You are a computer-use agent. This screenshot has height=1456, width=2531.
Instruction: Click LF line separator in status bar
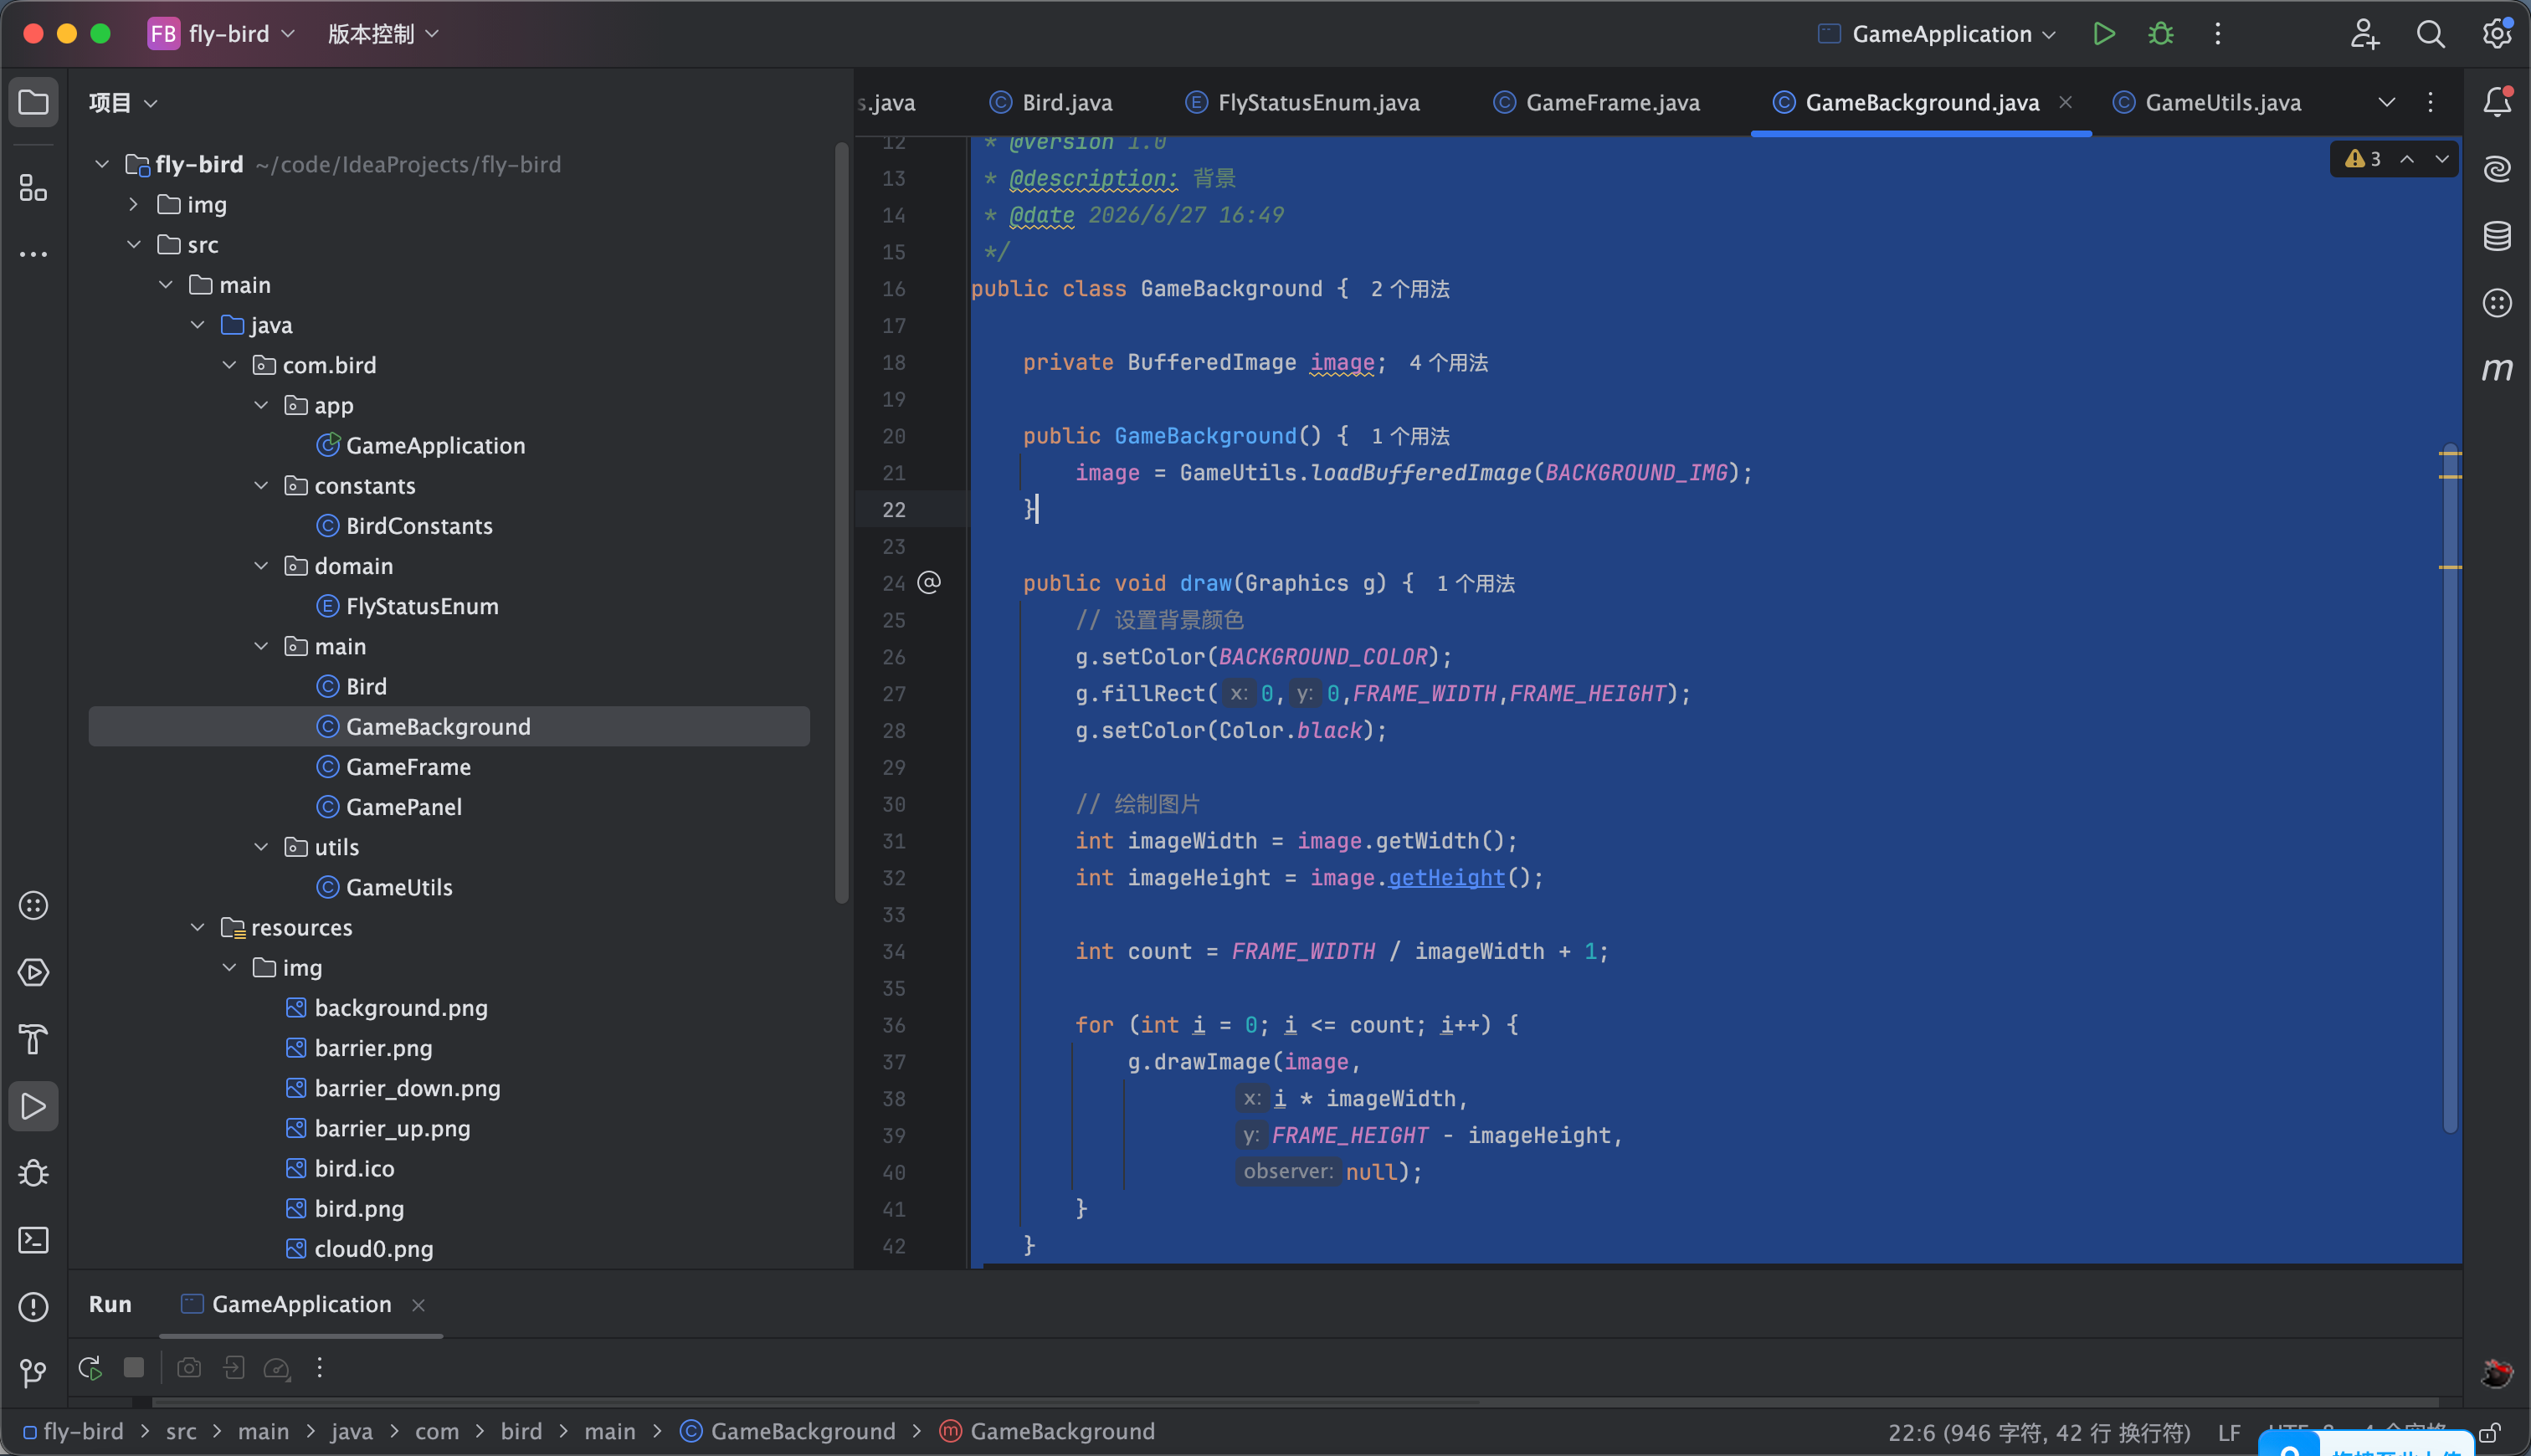[x=2229, y=1432]
